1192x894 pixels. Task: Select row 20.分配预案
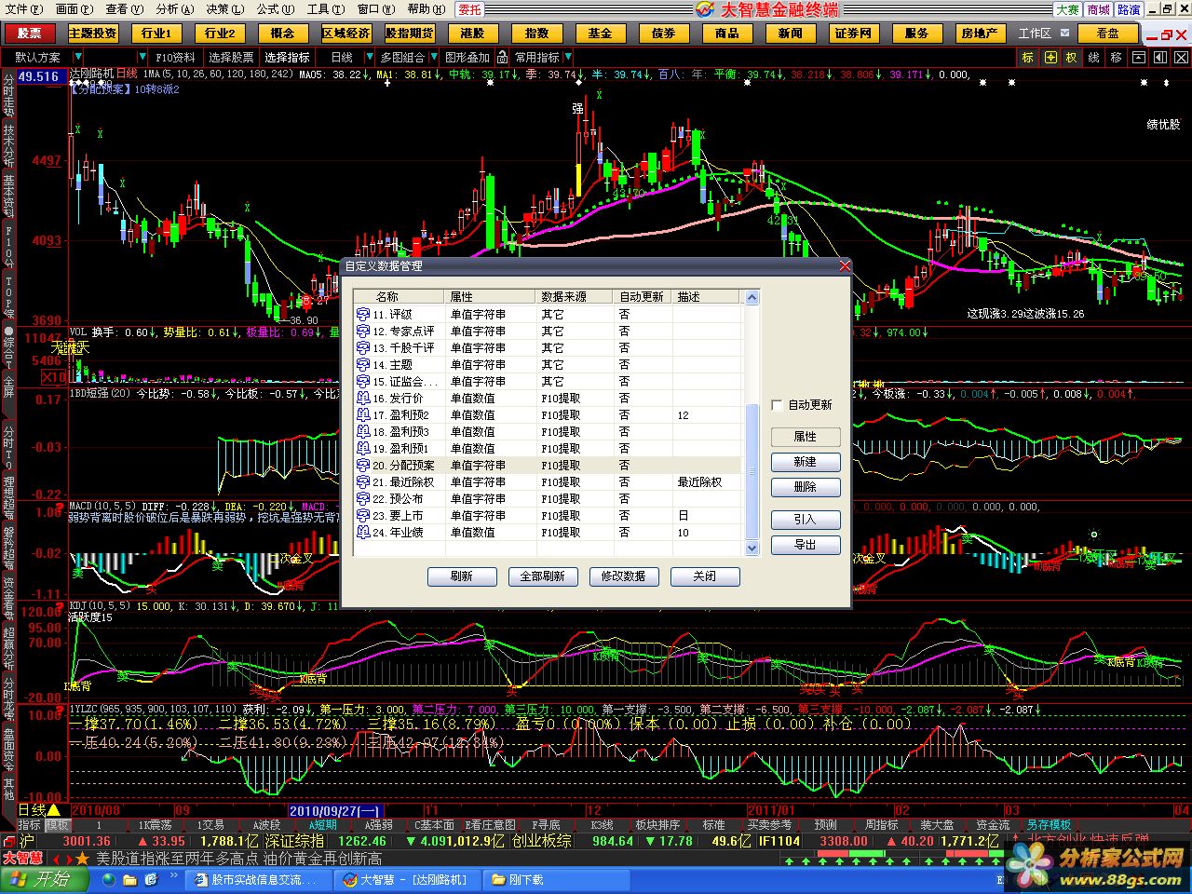pos(549,465)
